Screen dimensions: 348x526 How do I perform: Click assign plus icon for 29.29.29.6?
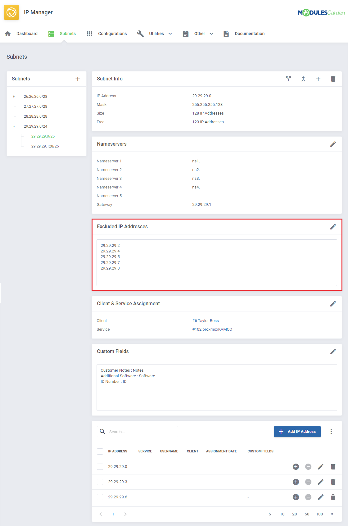[x=296, y=497]
